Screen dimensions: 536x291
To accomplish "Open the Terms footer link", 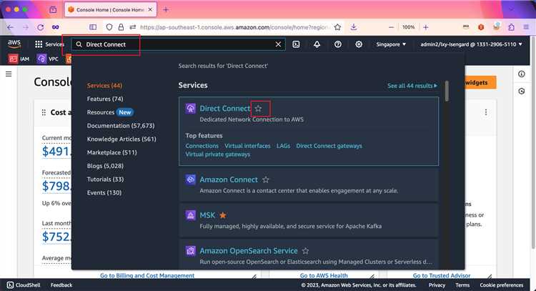I will pyautogui.click(x=462, y=285).
